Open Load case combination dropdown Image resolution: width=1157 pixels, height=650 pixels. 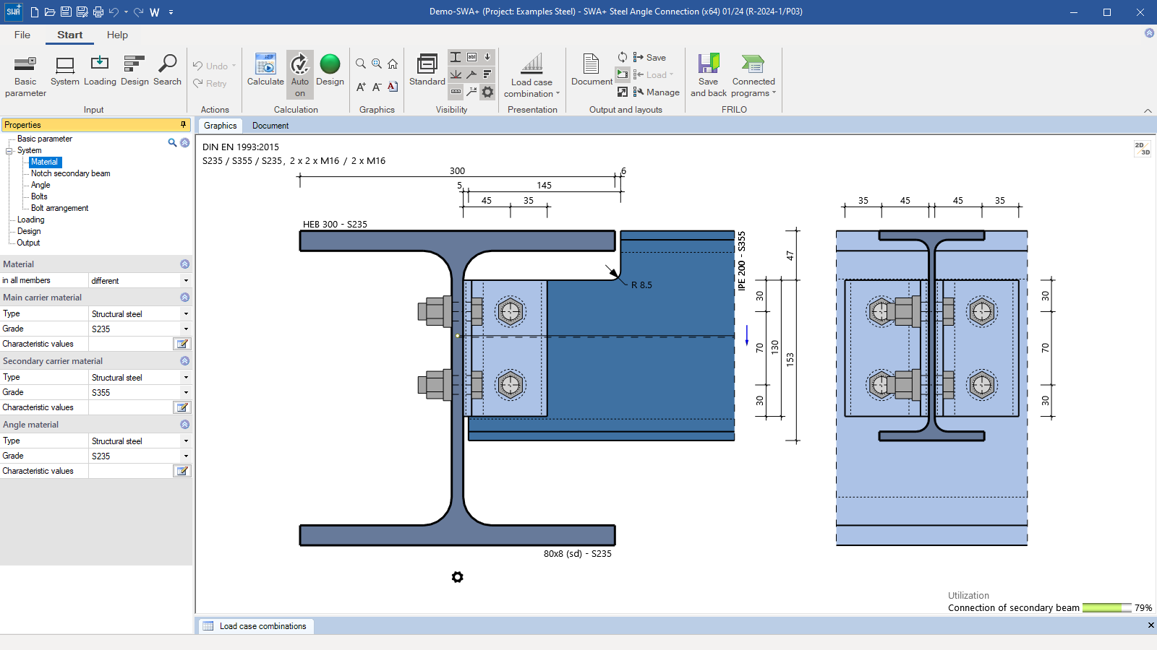pos(532,75)
